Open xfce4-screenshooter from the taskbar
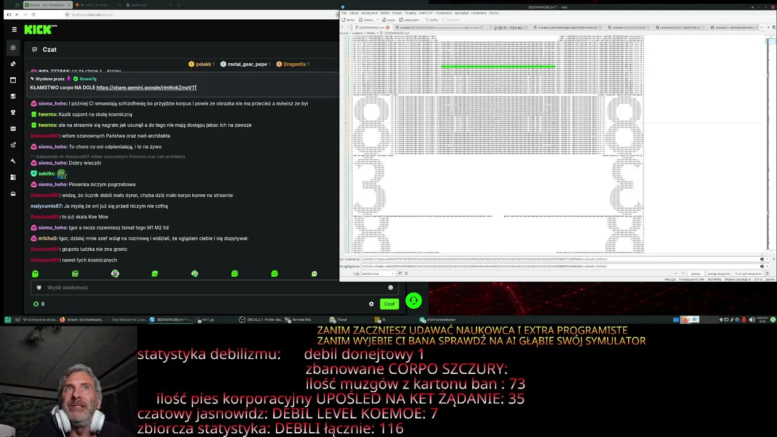The image size is (777, 437). point(438,320)
